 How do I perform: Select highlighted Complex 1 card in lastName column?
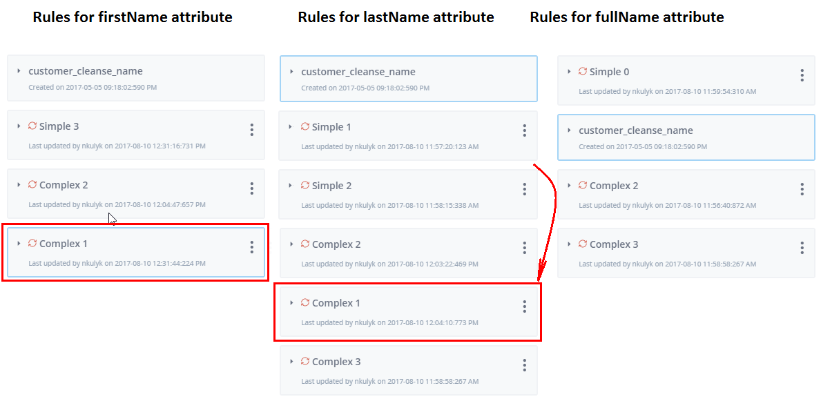point(409,311)
